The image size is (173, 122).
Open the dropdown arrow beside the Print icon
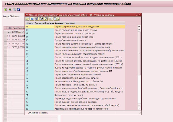coord(59,19)
